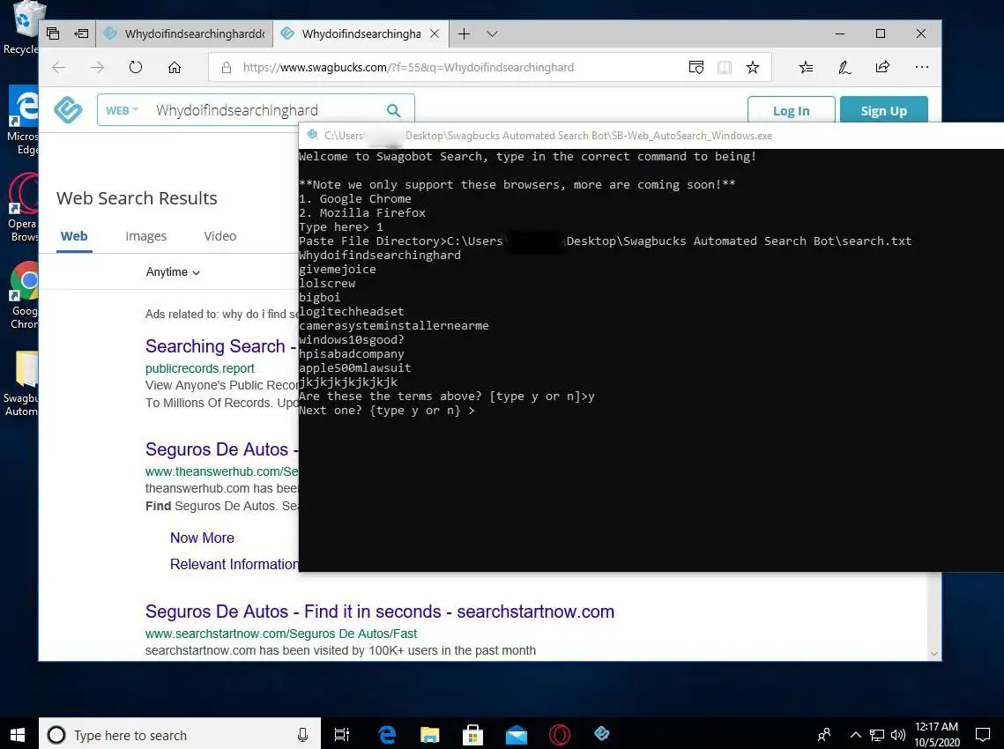The height and width of the screenshot is (749, 1004).
Task: Reload the page with refresh icon
Action: coord(136,67)
